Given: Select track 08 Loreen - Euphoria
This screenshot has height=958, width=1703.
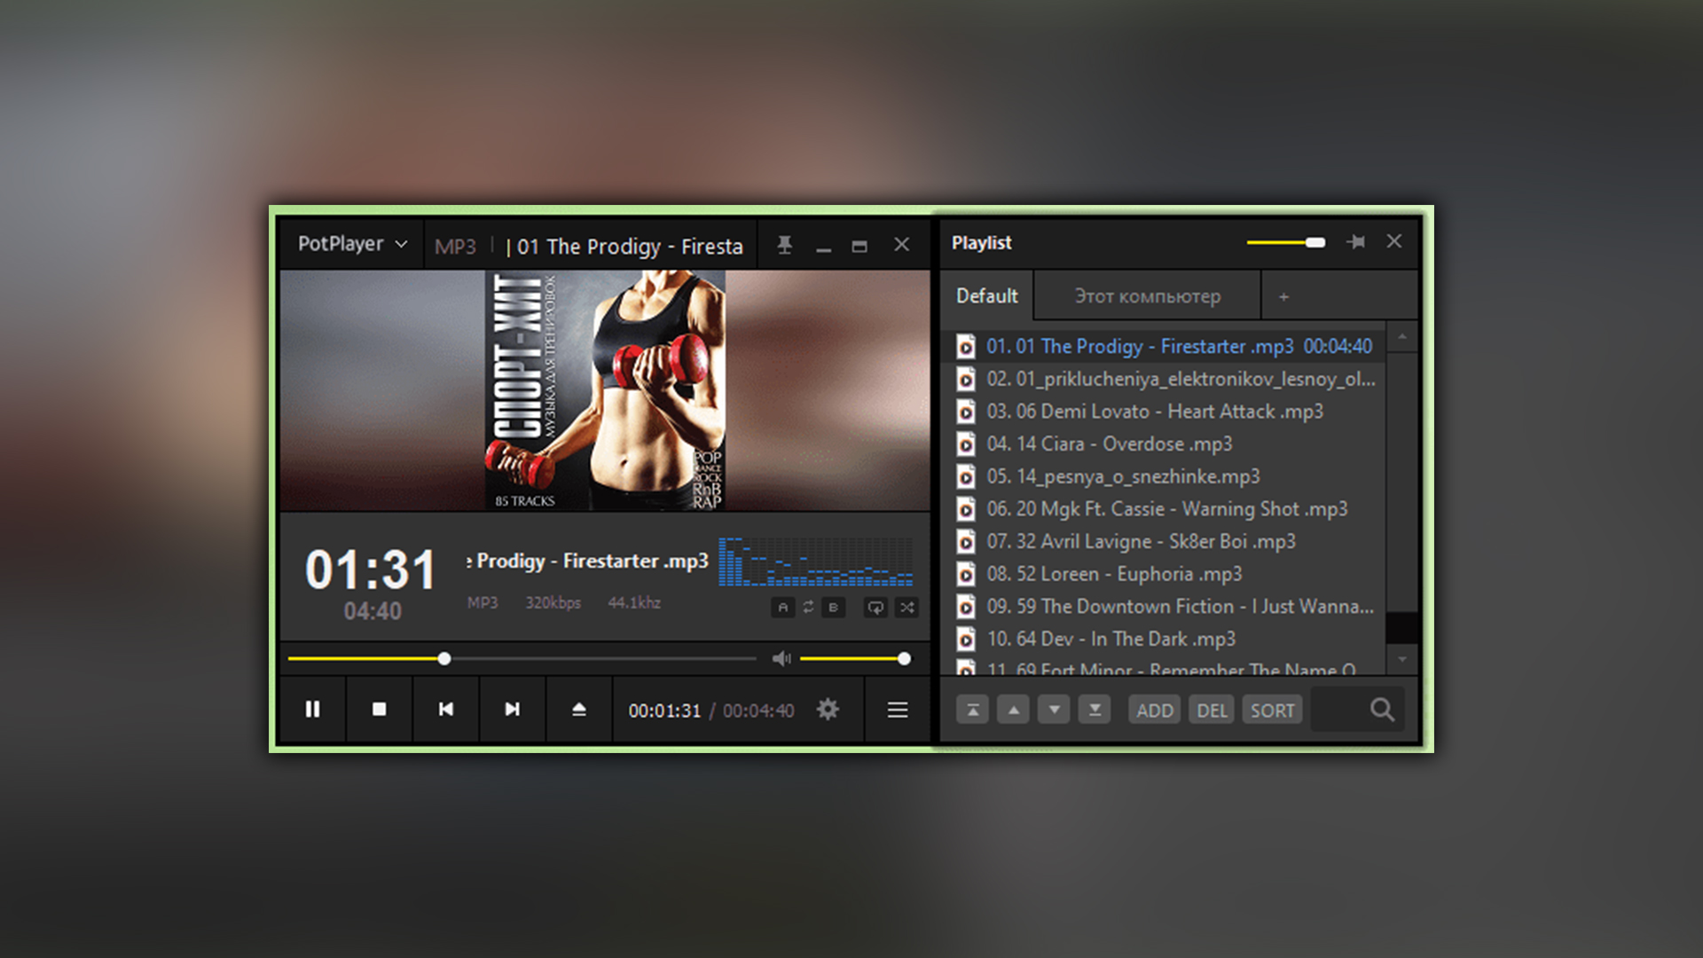Looking at the screenshot, I should click(x=1163, y=574).
